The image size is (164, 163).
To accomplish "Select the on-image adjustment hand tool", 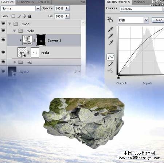I will (x=110, y=20).
